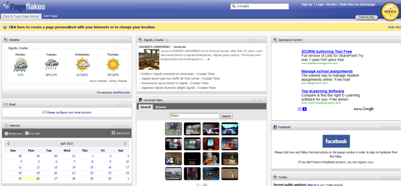Click the Calendar widget title icon
Viewport: 401px width, 186px height.
coord(6,125)
